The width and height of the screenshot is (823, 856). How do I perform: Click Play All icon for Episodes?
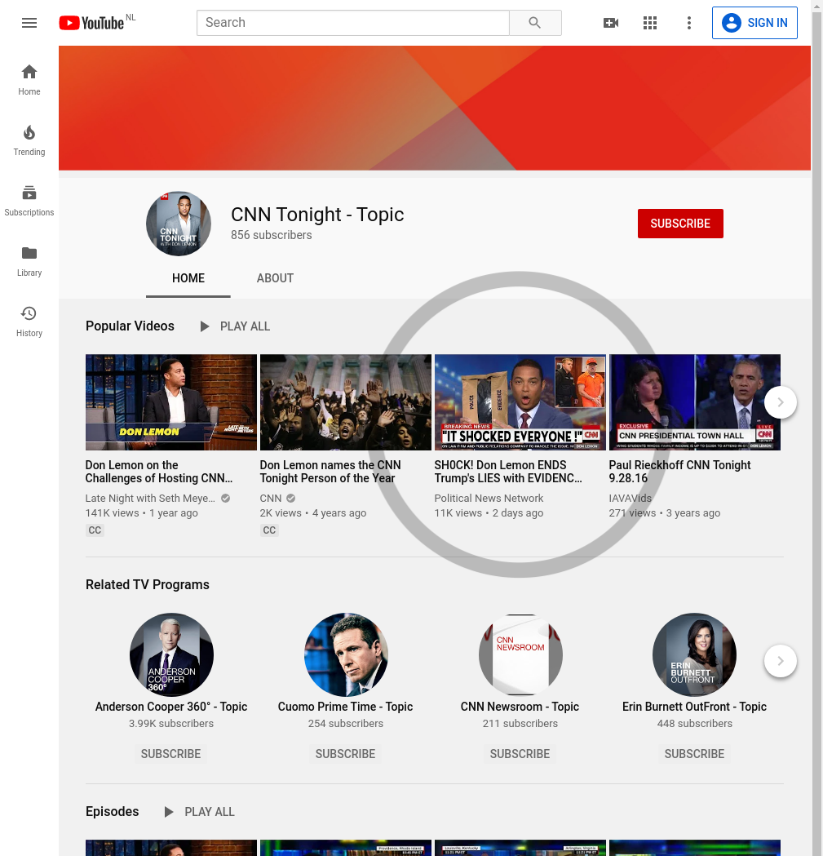[169, 812]
